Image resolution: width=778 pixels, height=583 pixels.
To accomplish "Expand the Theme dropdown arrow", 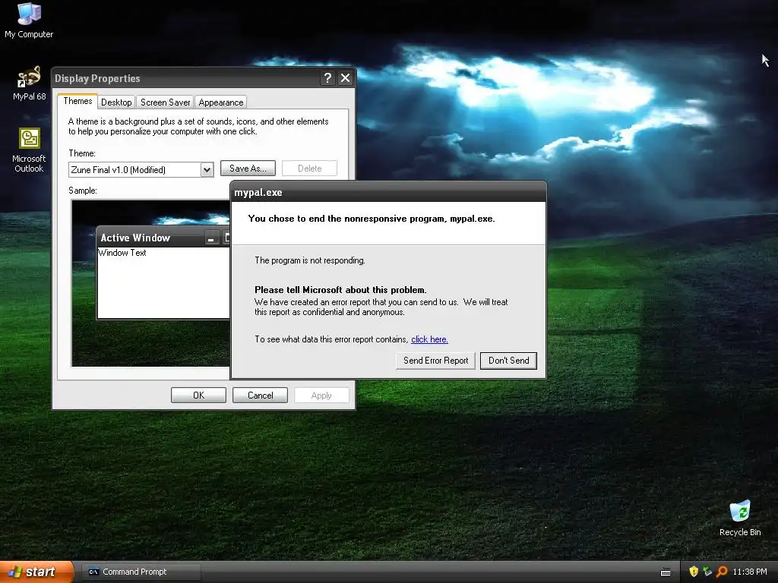I will (207, 170).
